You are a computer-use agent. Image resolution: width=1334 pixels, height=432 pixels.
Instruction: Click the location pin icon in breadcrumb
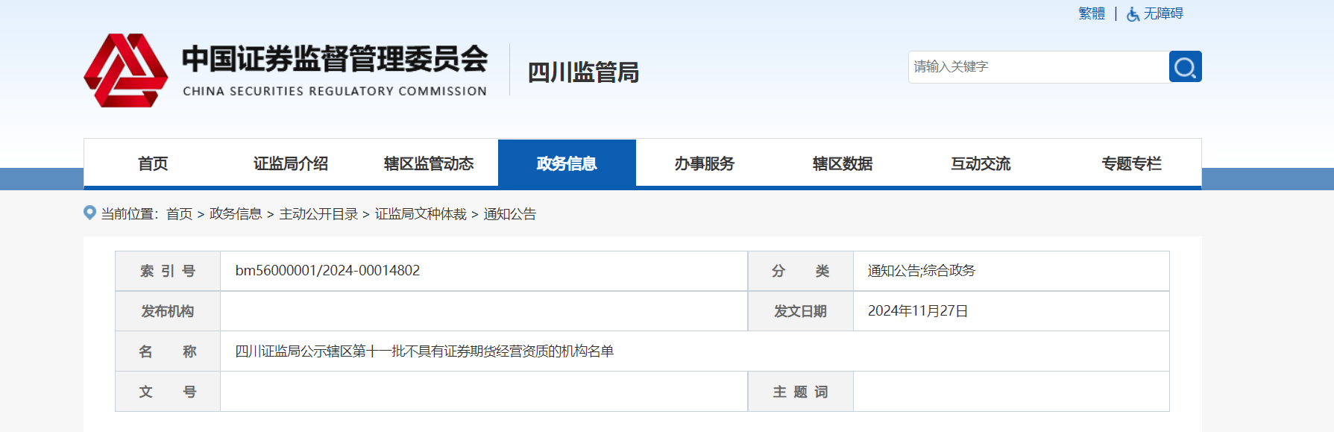pyautogui.click(x=89, y=213)
